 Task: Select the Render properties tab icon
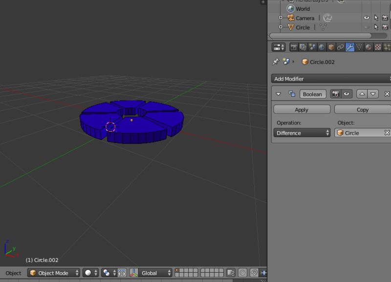294,47
